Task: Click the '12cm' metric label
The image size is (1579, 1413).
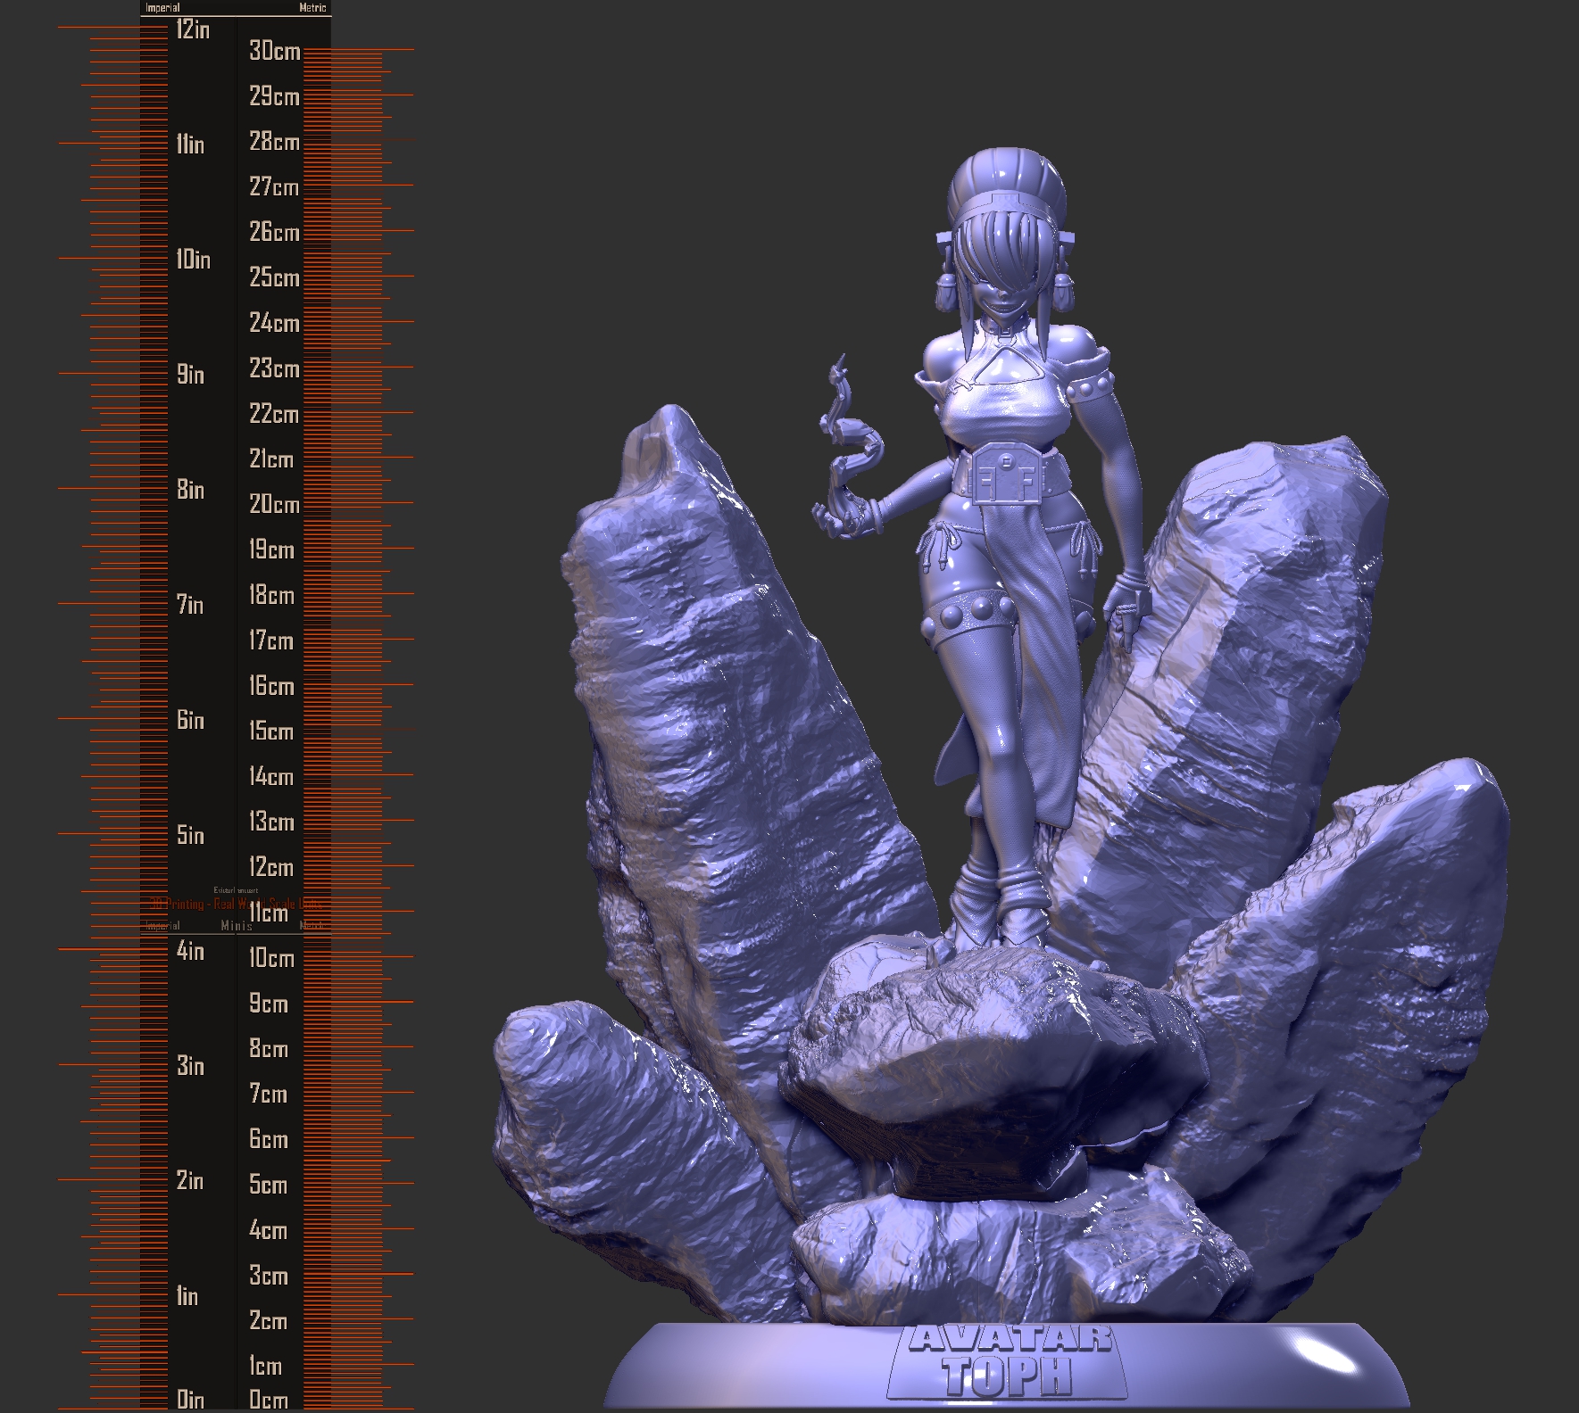Action: click(271, 868)
